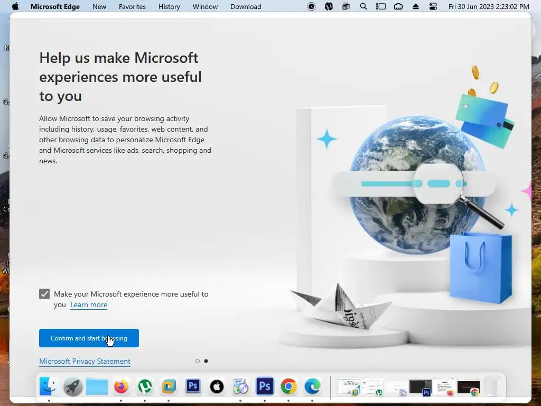Screen dimensions: 541x406
Task: Restore minimized Firefox window thumbnail
Action: tap(444, 386)
